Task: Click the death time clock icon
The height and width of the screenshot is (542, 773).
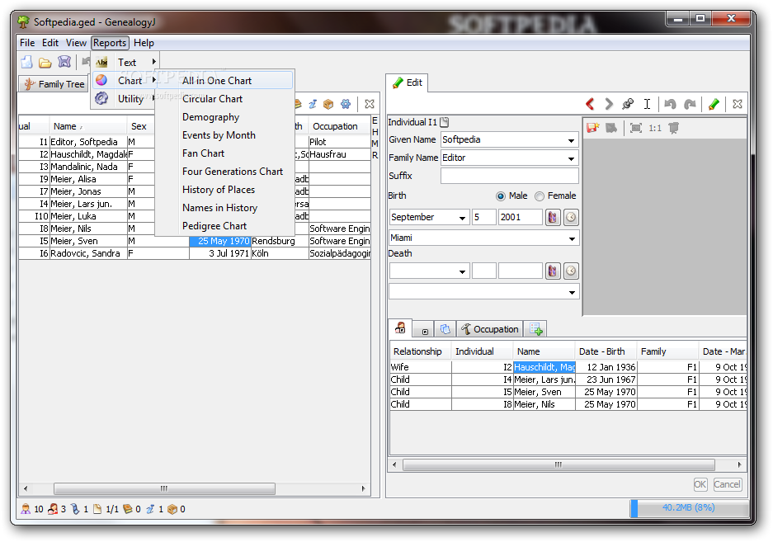Action: click(x=571, y=271)
